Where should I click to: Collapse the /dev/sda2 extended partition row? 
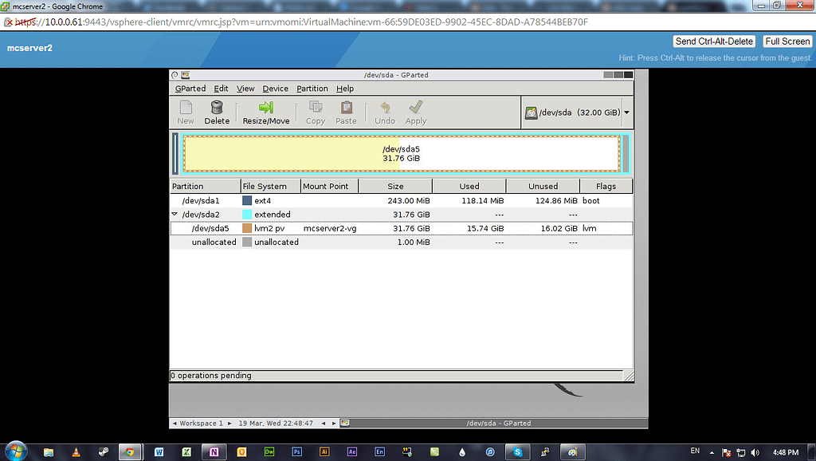click(x=174, y=214)
